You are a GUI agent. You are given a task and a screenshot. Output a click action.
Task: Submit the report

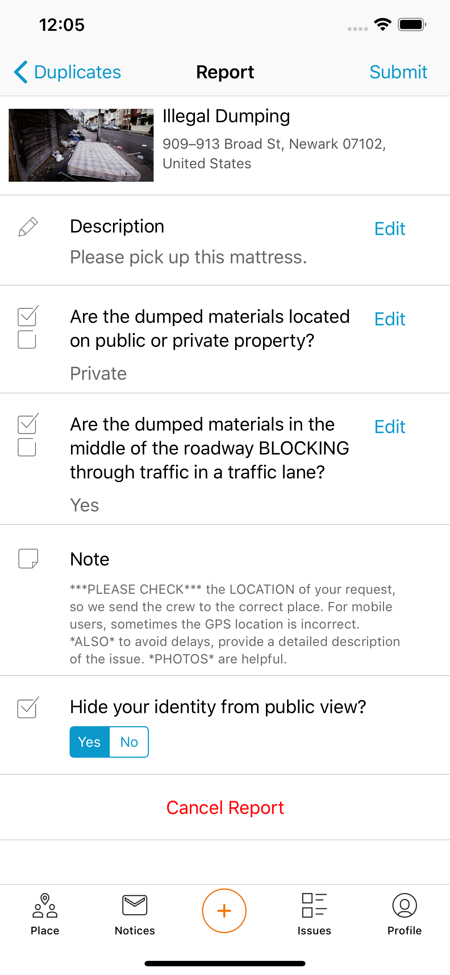(x=398, y=72)
